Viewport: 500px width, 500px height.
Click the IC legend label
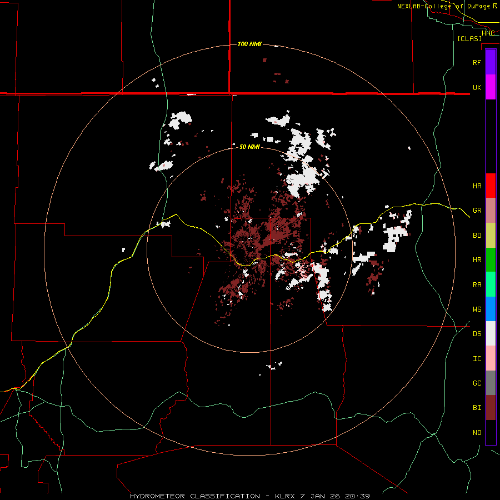tap(477, 359)
